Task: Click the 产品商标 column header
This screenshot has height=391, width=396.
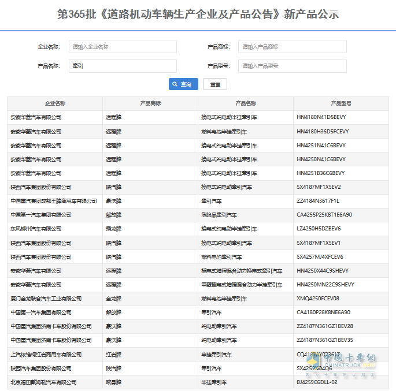Action: (150, 103)
